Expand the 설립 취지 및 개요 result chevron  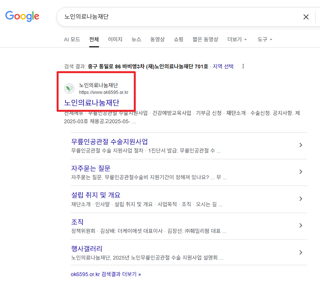pos(300,198)
